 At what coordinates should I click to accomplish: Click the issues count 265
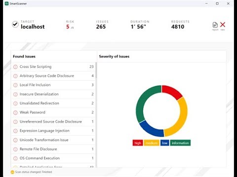(101, 27)
